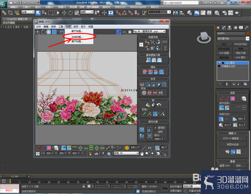This screenshot has width=251, height=194.
Task: Click the UVW 贴图 modifier button
Action: pos(224,53)
